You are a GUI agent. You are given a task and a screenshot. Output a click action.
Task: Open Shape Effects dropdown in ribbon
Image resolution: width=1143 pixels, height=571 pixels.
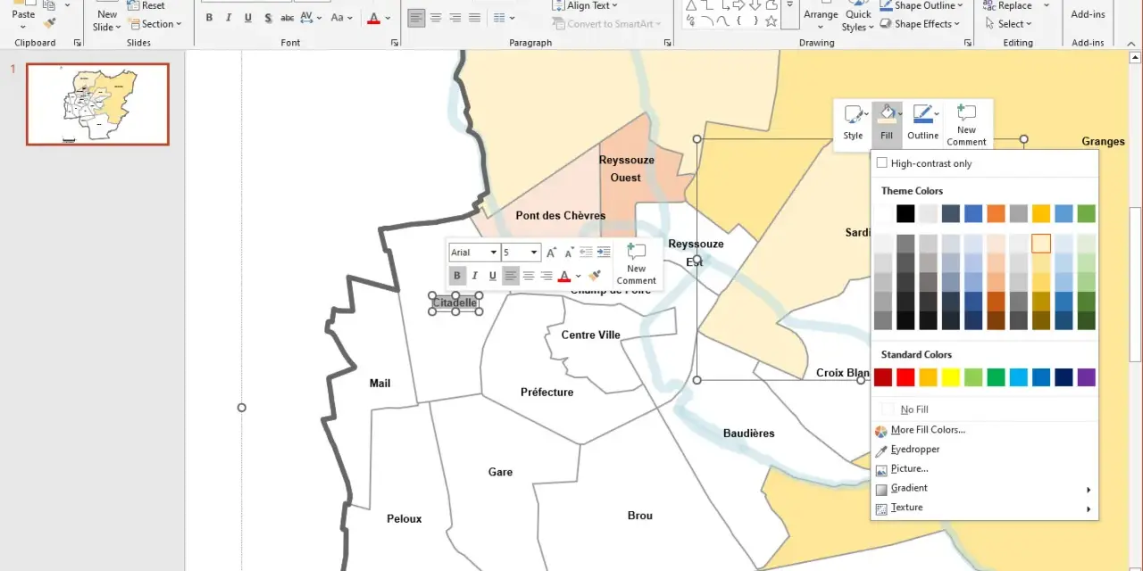pos(920,24)
